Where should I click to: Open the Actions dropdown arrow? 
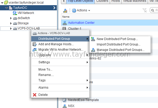coord(89,11)
